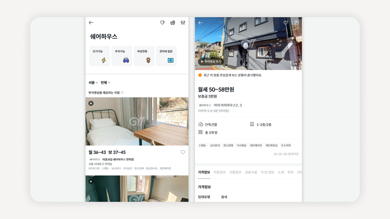
Task: Select the 여성전용 quick filter card
Action: click(x=144, y=56)
